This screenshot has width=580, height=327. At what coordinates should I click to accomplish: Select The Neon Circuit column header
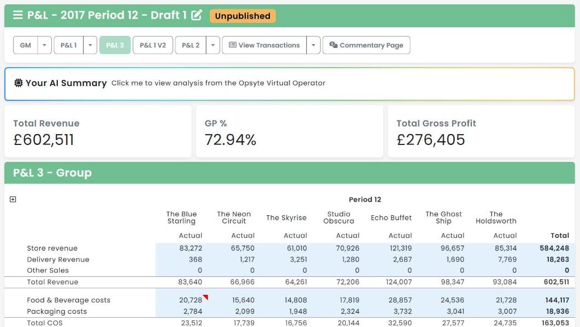(234, 217)
